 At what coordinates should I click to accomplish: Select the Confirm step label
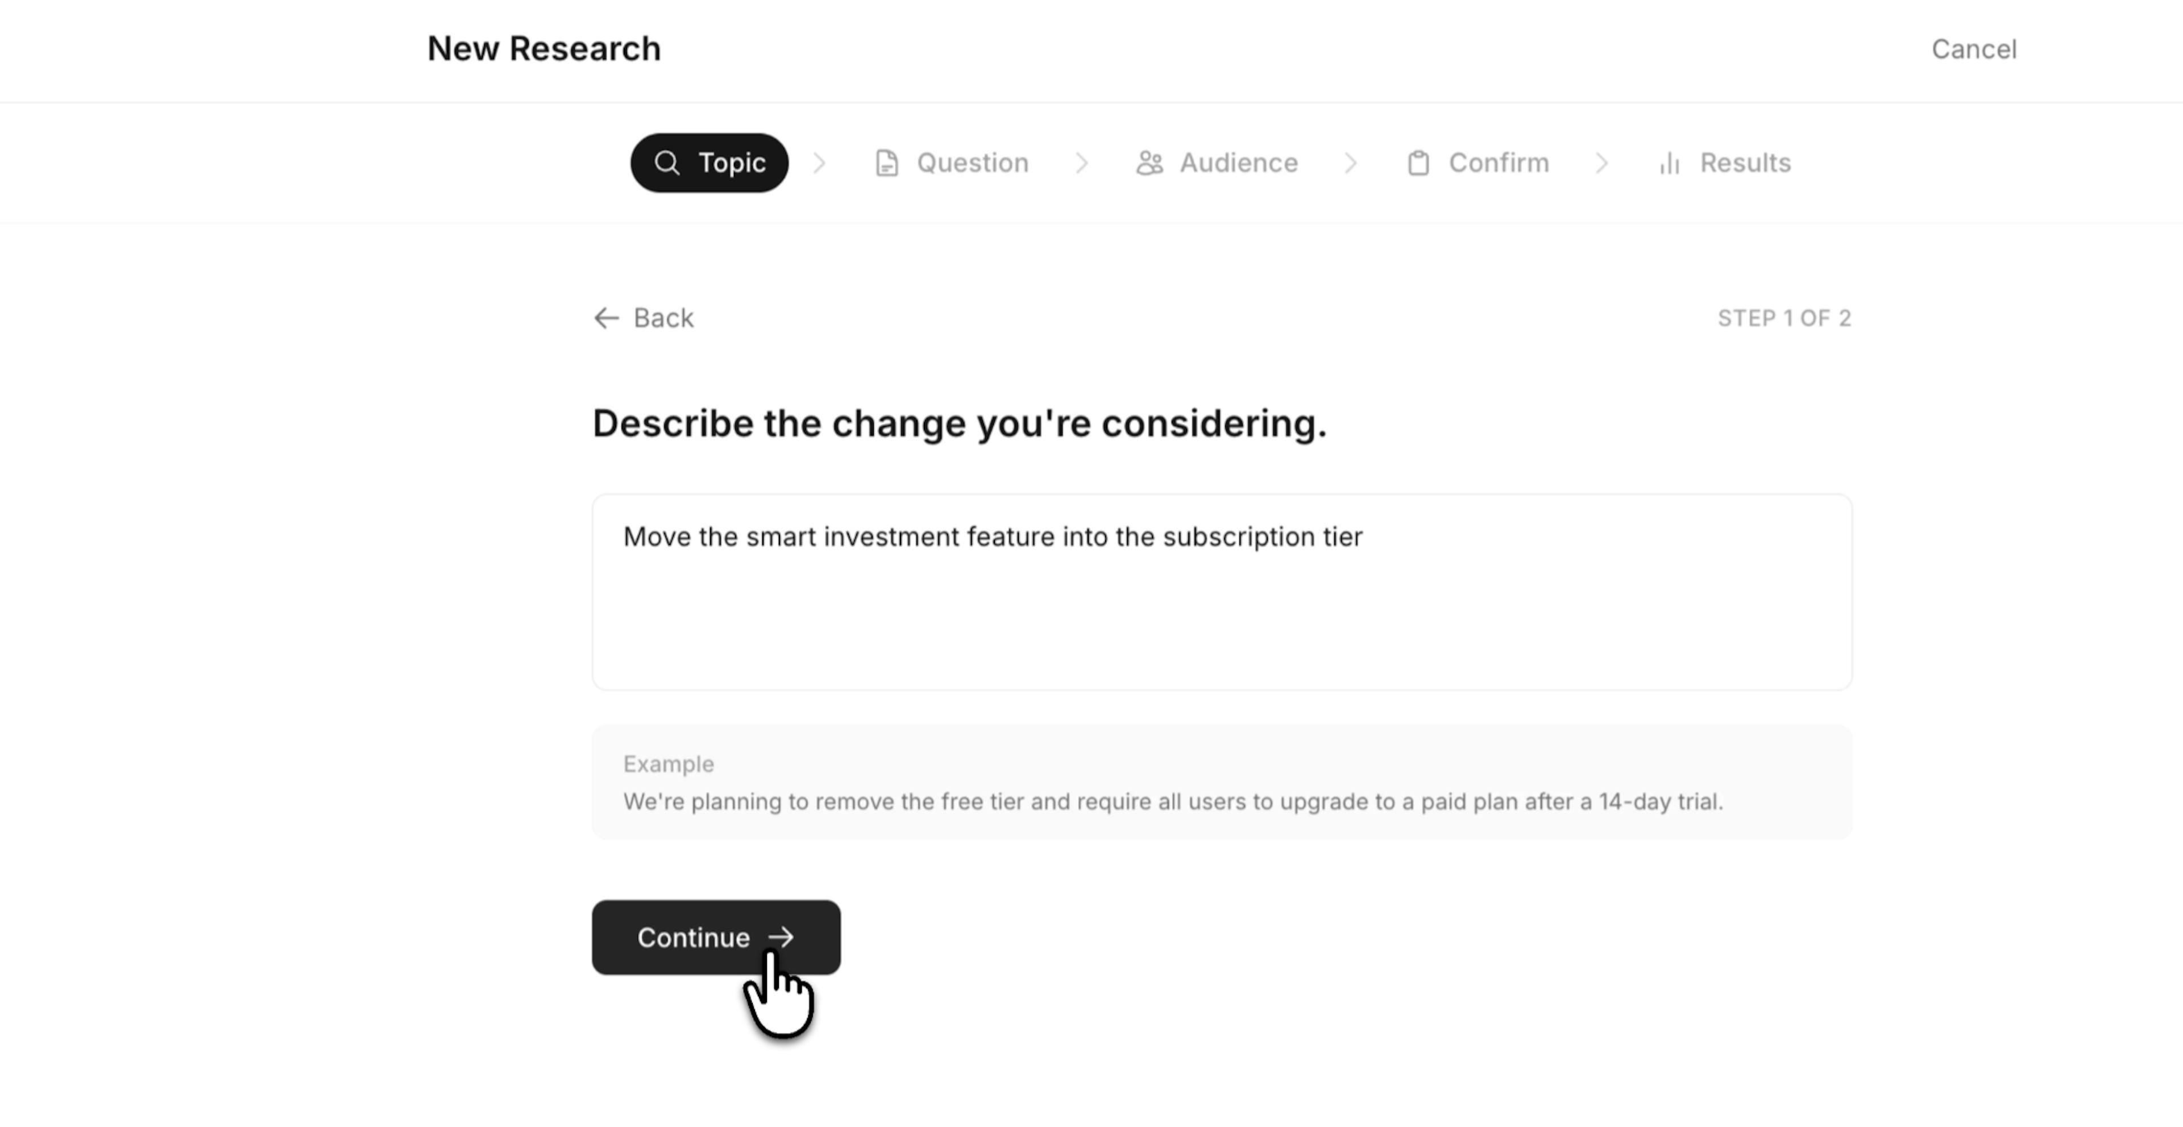point(1499,163)
